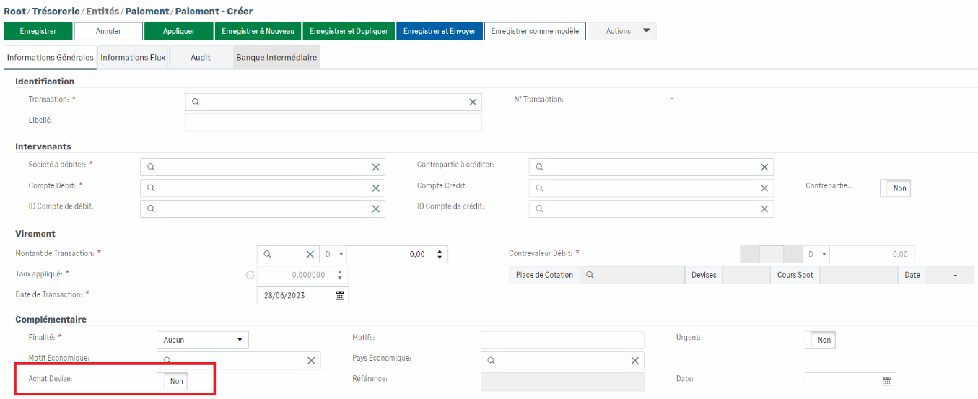Open calendar picker for Date de Transaction
978x399 pixels.
(340, 296)
